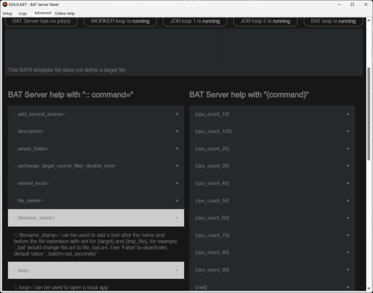Click the 'JOB loop 1 is running' button

pyautogui.click(x=195, y=21)
